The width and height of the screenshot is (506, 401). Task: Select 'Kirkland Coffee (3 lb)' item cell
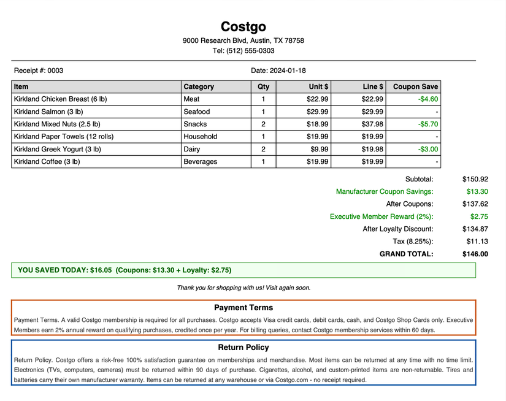[96, 162]
